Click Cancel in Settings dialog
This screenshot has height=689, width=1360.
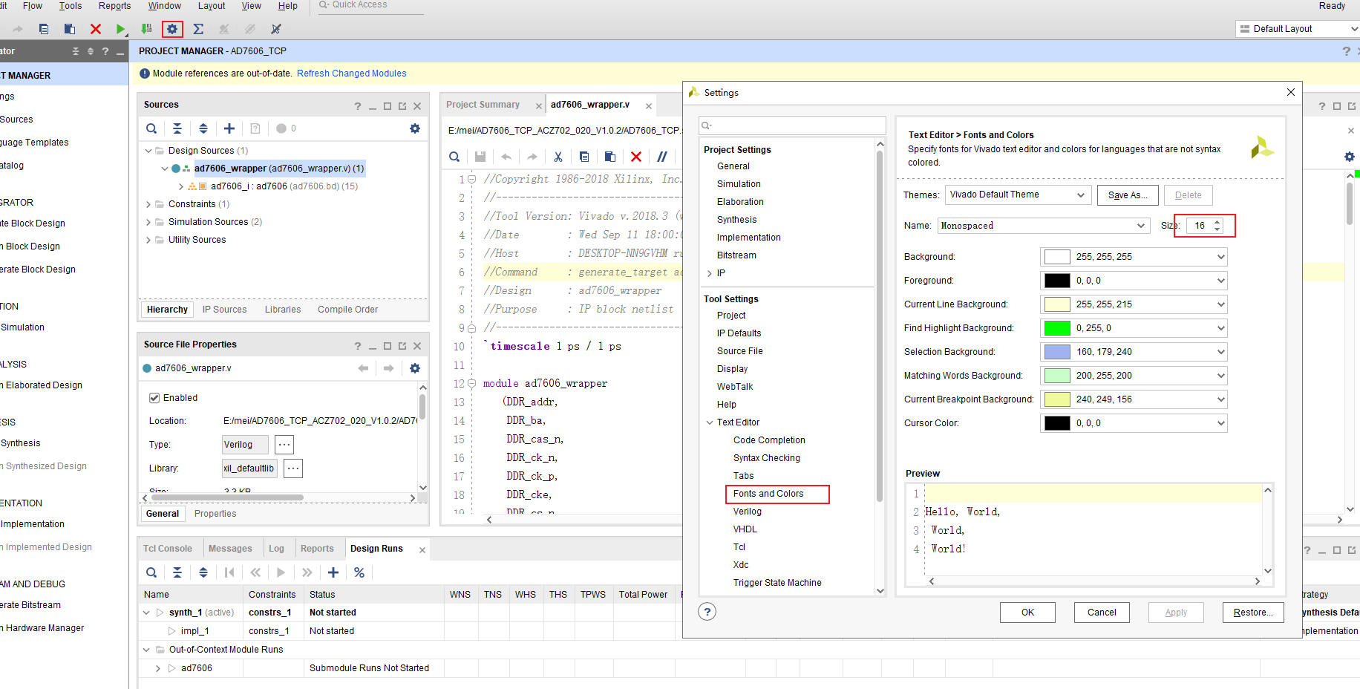click(x=1102, y=613)
